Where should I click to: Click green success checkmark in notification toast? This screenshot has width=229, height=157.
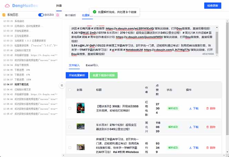pyautogui.click(x=94, y=12)
